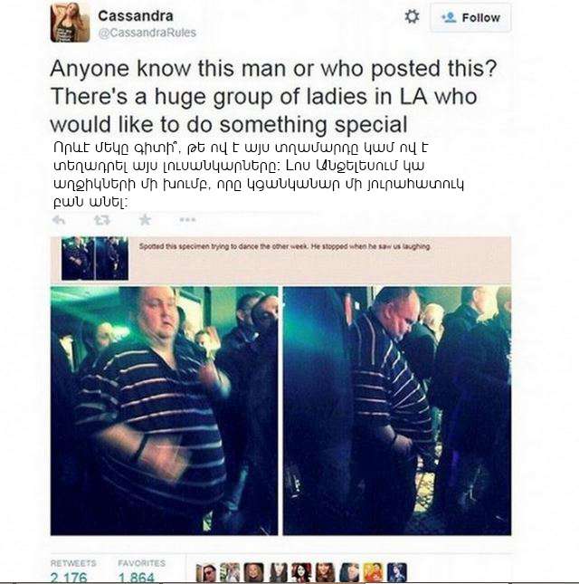Open the @CassandraRules handle link

147,33
